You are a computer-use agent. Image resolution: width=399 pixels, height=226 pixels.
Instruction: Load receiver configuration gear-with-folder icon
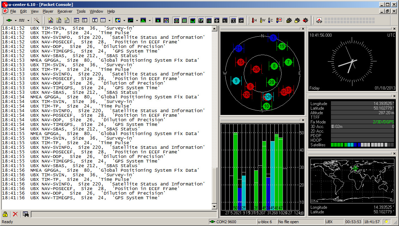click(297, 20)
